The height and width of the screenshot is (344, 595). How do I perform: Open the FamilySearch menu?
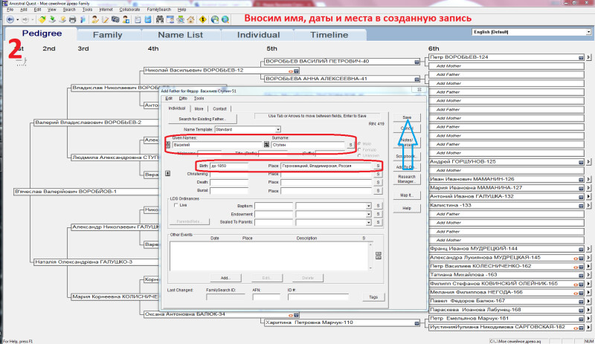(x=159, y=10)
